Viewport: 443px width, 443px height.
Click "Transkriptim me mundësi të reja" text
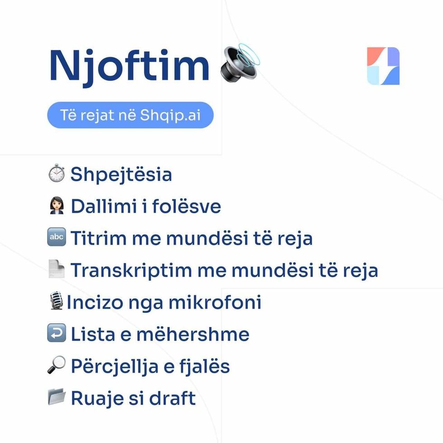pos(224,270)
